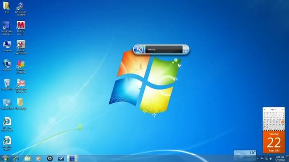289x162 pixels.
Task: Open shortcut with red banner beside Recycle Bin
Action: pos(21,86)
